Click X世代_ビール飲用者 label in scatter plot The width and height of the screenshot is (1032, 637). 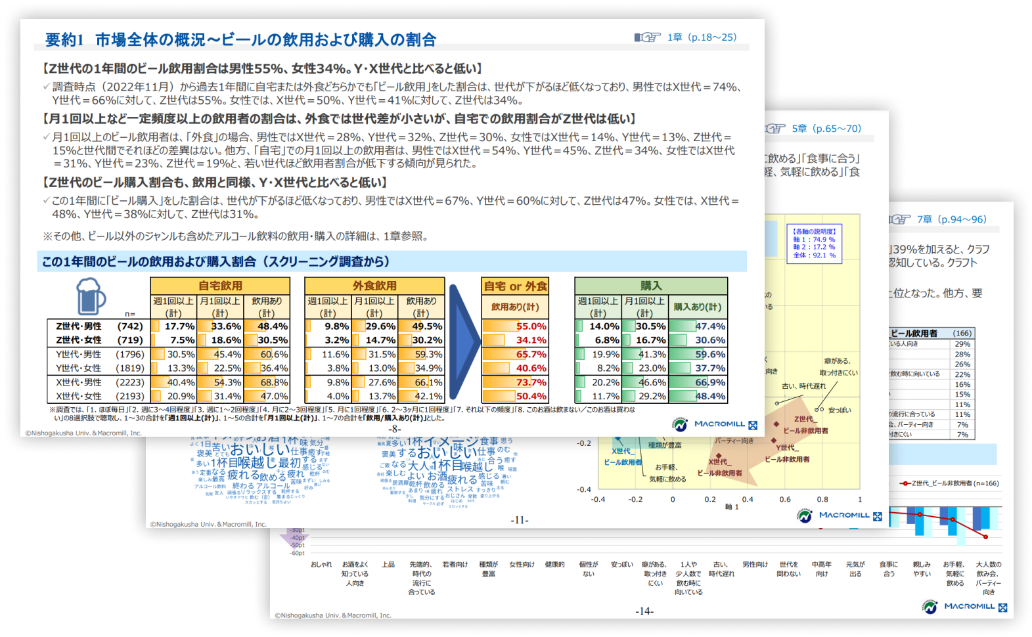coord(623,456)
